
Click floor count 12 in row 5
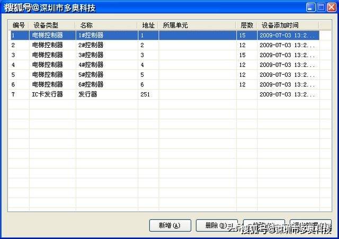[x=243, y=75]
